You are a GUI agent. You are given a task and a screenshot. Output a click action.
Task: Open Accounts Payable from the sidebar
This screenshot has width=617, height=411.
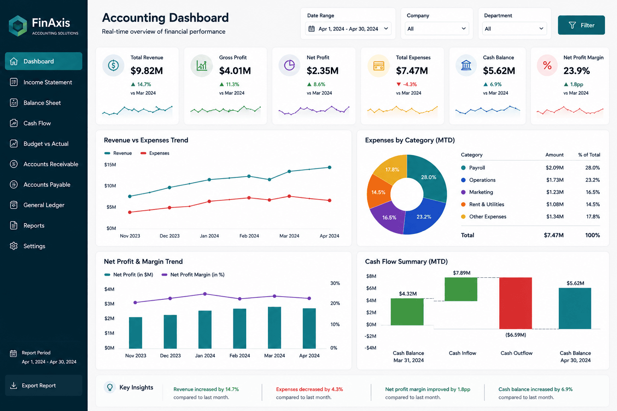pos(43,185)
